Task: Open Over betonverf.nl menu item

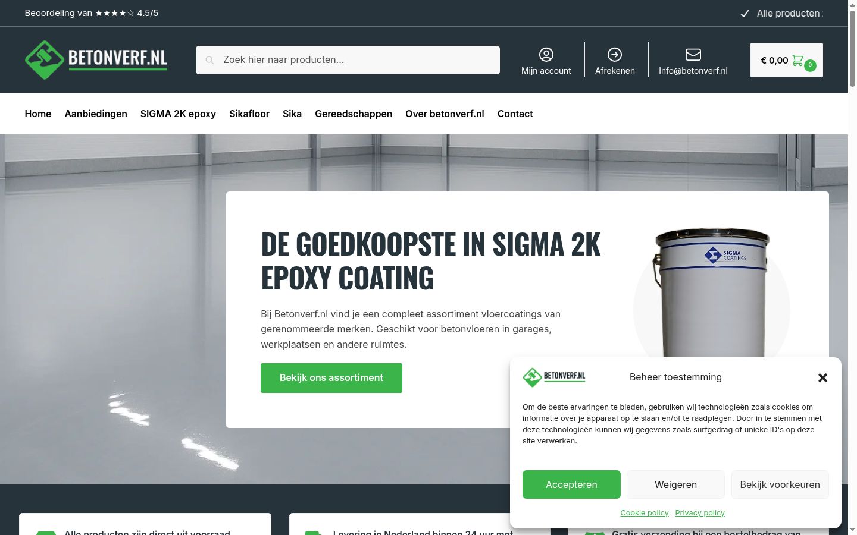Action: tap(445, 114)
